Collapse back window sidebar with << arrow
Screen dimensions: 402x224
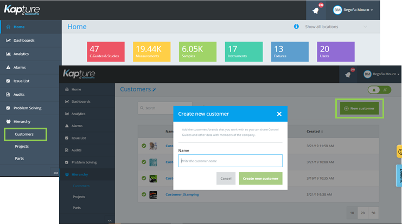(x=56, y=173)
